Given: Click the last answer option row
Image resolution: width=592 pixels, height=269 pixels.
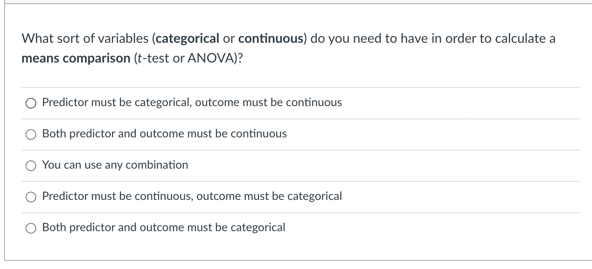Looking at the screenshot, I should 163,227.
